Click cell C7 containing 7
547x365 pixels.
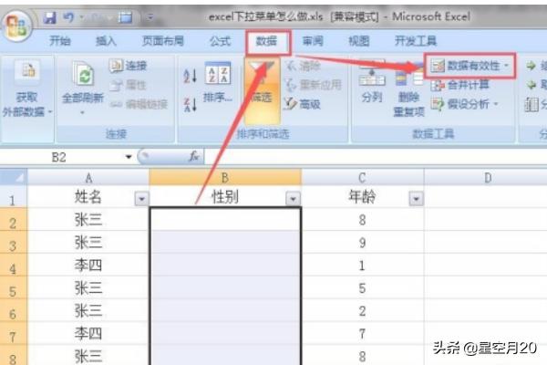coord(363,333)
